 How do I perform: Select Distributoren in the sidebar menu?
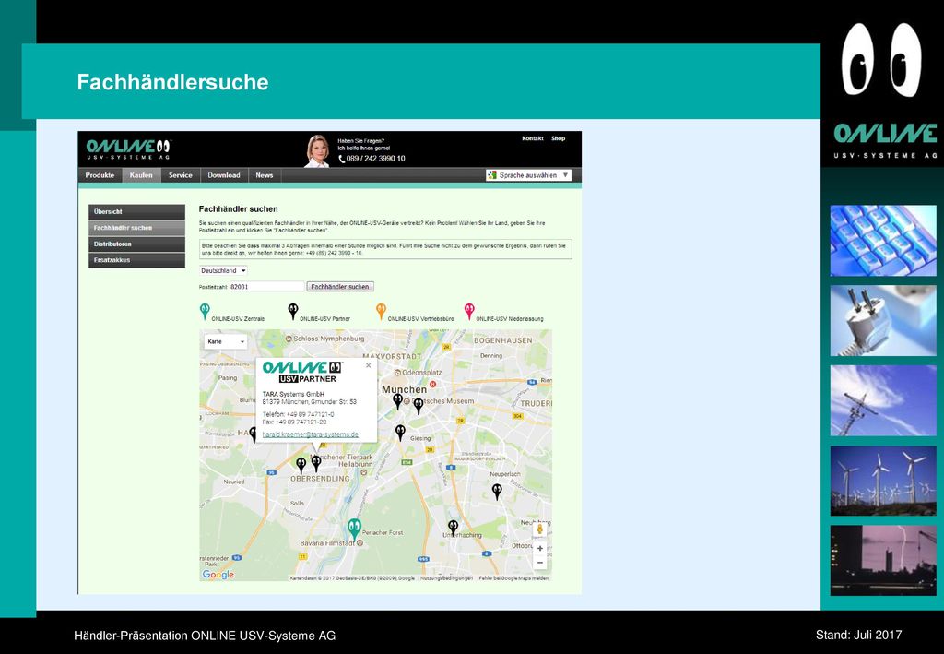[136, 244]
